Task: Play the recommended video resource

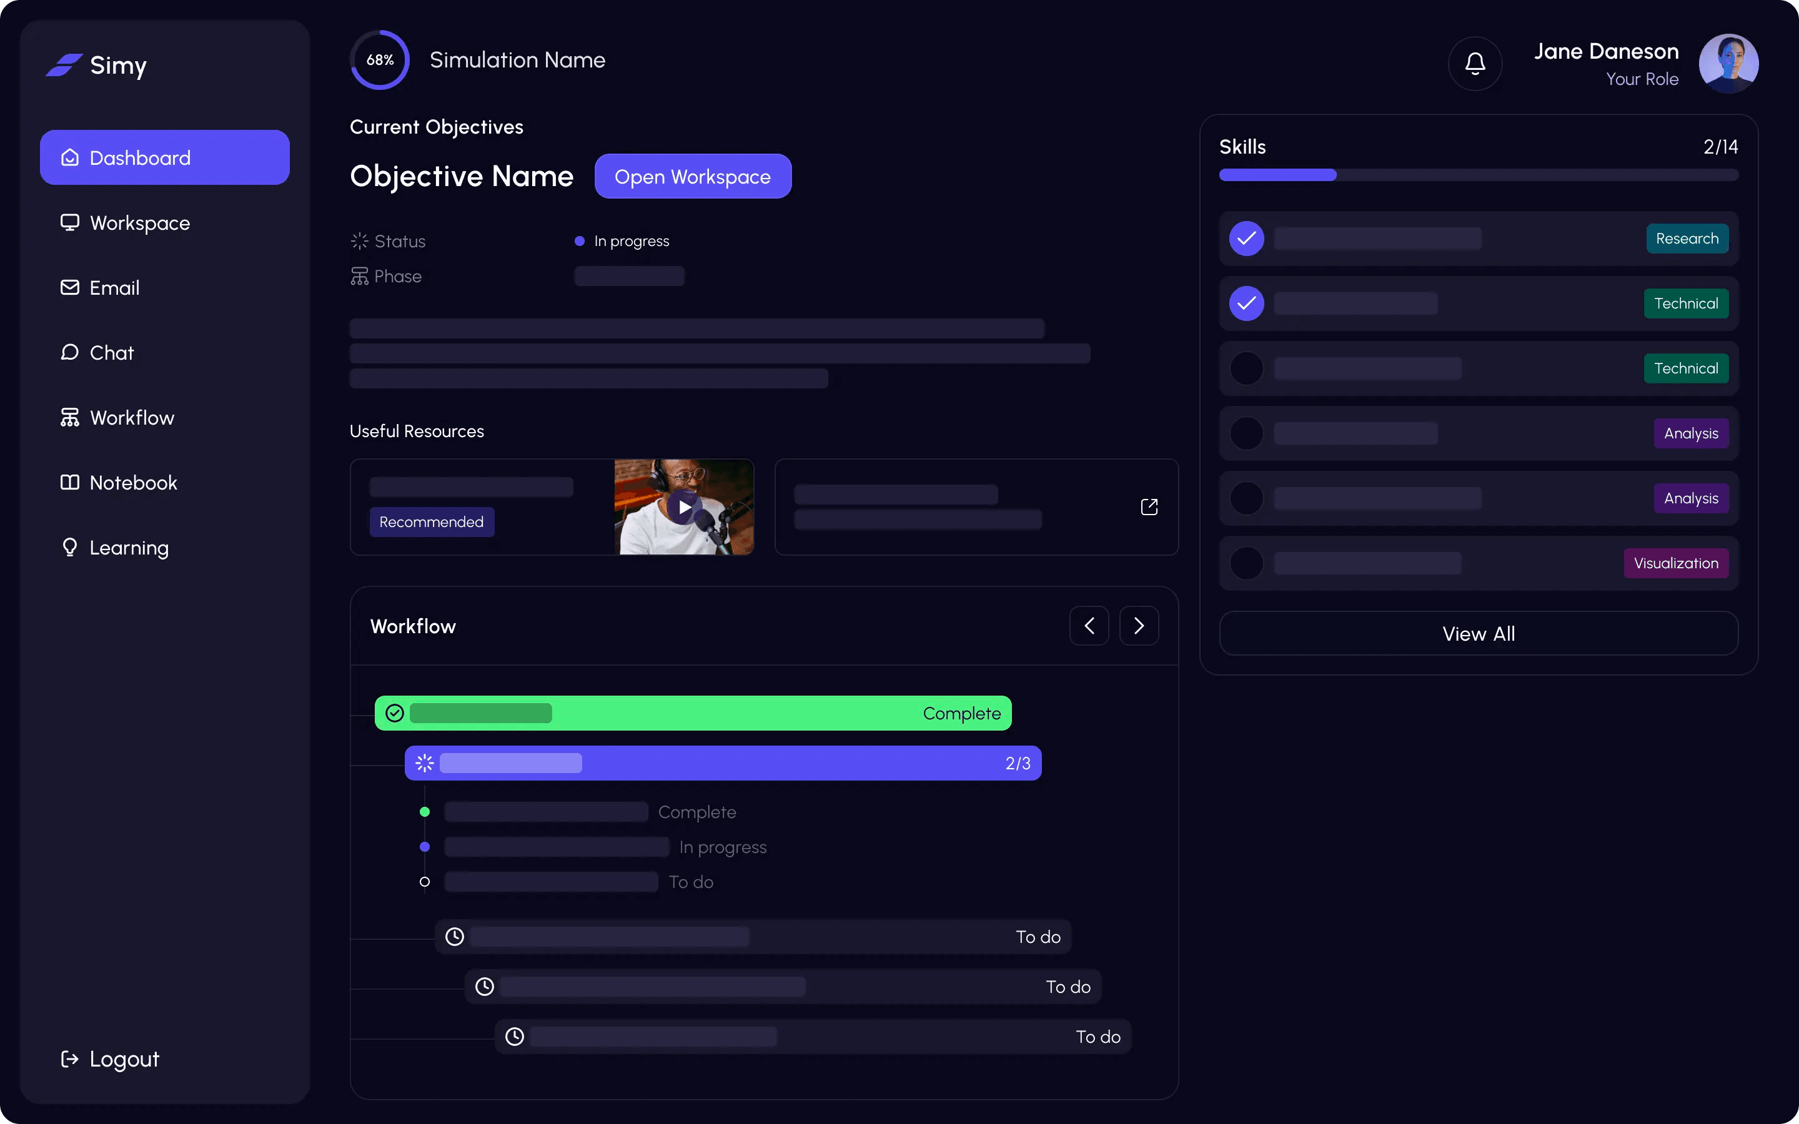Action: [684, 507]
